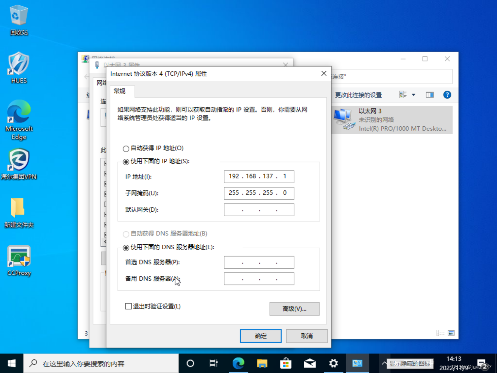The height and width of the screenshot is (373, 497).
Task: Open Edge from the taskbar
Action: [x=238, y=363]
